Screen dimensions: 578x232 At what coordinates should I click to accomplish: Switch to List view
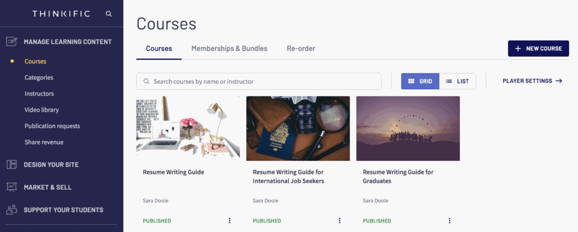457,81
